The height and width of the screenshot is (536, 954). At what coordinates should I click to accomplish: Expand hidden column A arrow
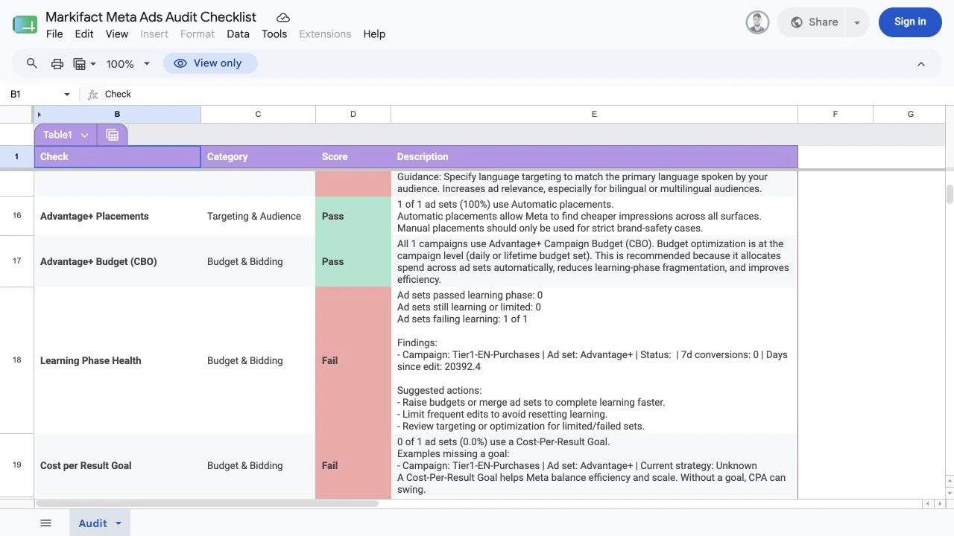point(39,115)
